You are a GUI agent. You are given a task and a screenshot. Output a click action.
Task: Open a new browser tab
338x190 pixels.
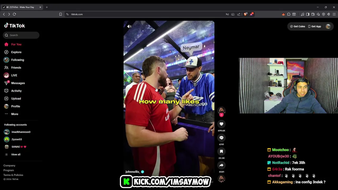point(47,7)
